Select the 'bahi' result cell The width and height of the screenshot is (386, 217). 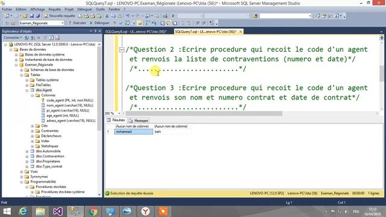pyautogui.click(x=172, y=132)
